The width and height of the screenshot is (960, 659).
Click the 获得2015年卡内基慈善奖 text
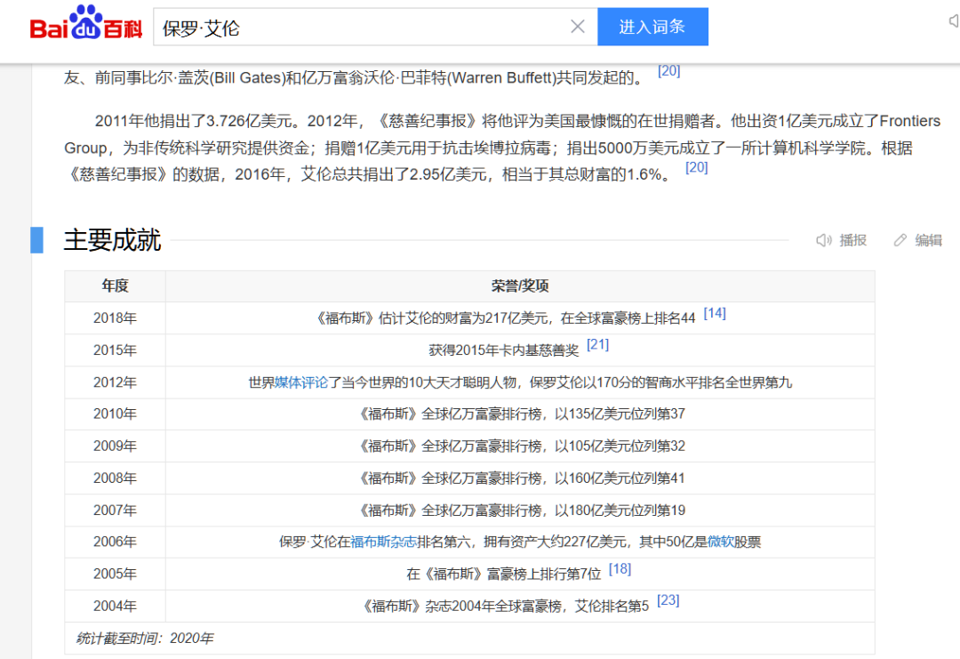(x=503, y=350)
